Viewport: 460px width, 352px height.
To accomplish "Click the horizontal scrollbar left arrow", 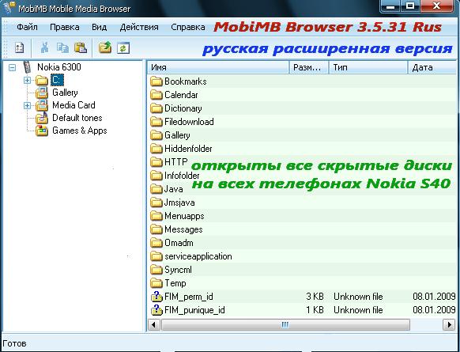I will pyautogui.click(x=153, y=324).
